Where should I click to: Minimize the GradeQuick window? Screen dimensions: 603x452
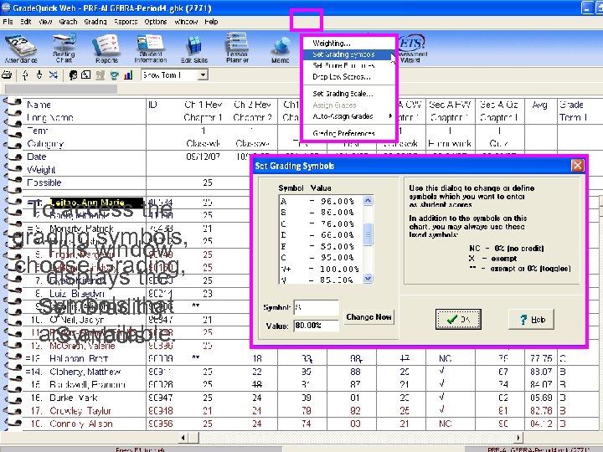587,8
